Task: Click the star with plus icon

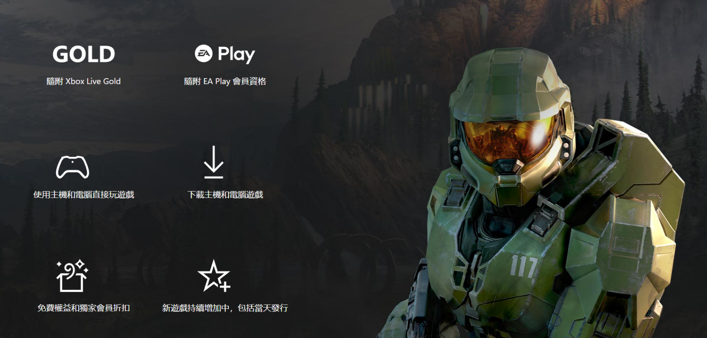Action: click(214, 276)
